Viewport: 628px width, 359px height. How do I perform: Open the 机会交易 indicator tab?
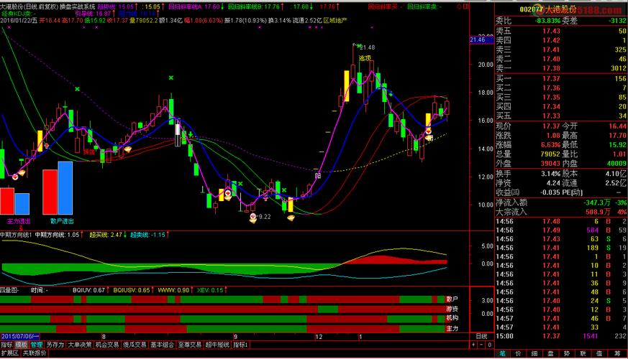(106, 345)
